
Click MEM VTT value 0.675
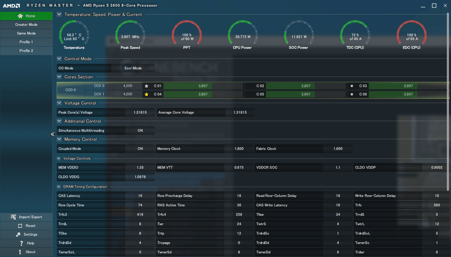coord(239,167)
